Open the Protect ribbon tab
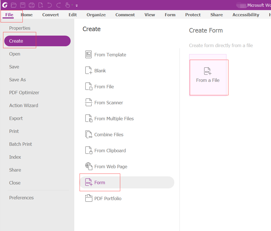 click(x=193, y=15)
